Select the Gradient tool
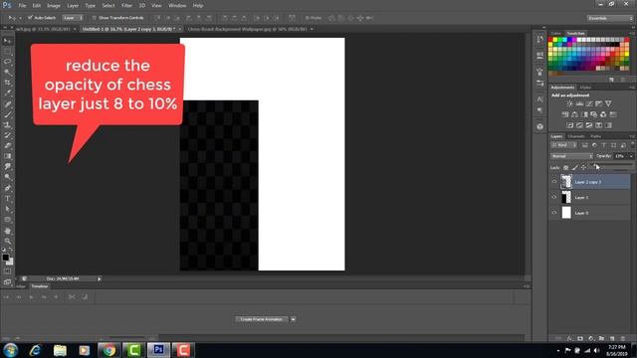 [x=7, y=157]
